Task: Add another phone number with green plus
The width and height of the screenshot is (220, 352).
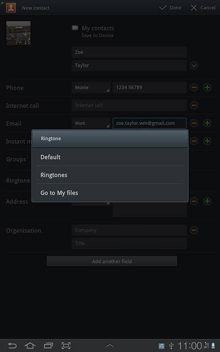Action: pyautogui.click(x=207, y=87)
